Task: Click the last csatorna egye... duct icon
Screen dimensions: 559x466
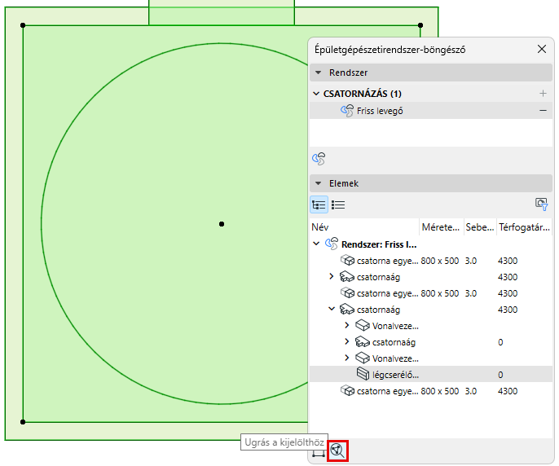Action: [x=347, y=391]
